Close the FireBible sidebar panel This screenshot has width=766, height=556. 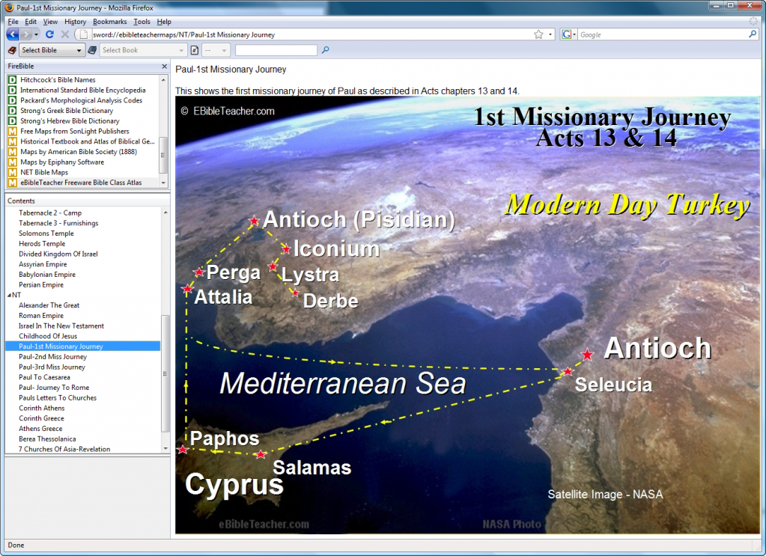coord(164,67)
